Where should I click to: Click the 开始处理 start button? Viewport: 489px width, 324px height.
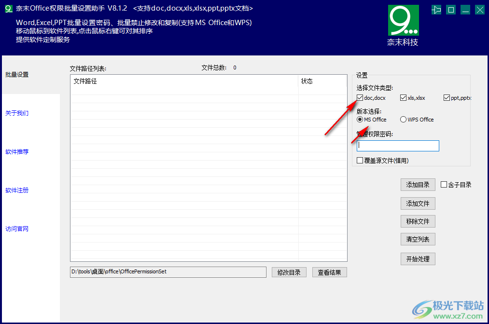pyautogui.click(x=418, y=259)
